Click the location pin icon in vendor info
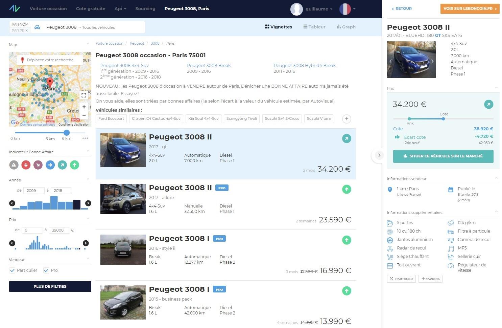Image resolution: width=502 pixels, height=328 pixels. click(390, 190)
